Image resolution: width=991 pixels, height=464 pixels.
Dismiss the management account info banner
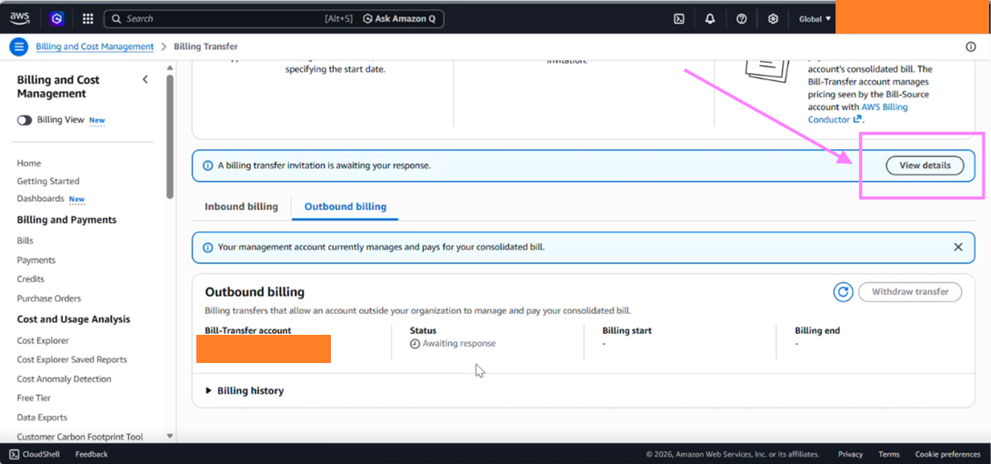pos(958,247)
